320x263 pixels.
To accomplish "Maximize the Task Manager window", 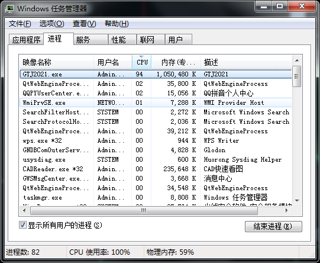I will point(280,7).
